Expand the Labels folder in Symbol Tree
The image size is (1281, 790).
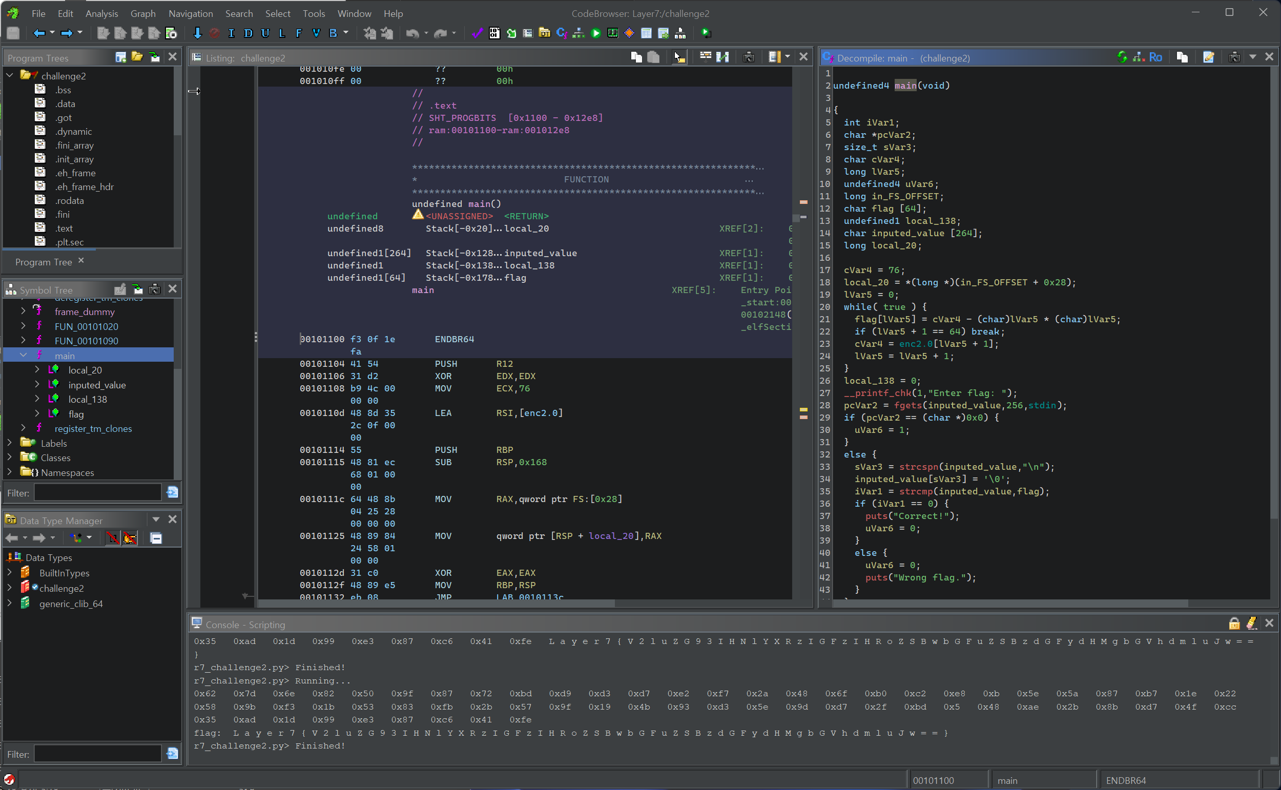point(9,443)
